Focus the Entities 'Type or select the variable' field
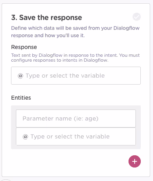Viewport: 153px width, 181px height. coord(76,136)
